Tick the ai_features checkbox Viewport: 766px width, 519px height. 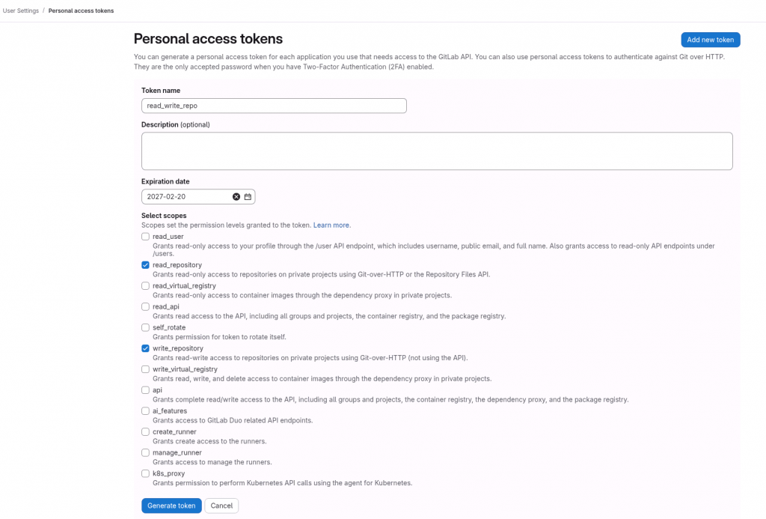[x=146, y=411]
